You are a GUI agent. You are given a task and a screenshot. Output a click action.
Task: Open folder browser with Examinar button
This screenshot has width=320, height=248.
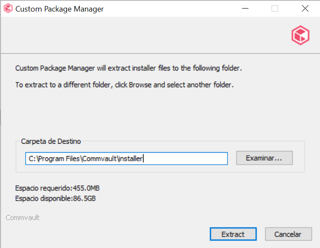[x=264, y=158]
